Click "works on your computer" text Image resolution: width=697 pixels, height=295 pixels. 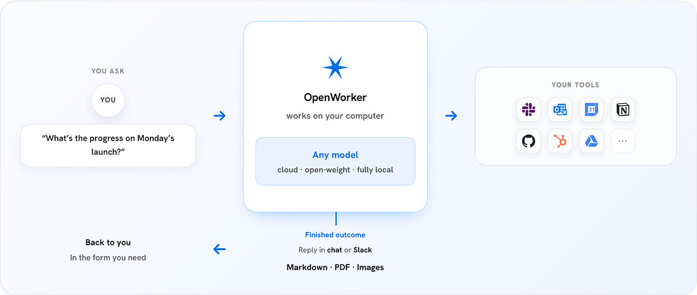click(x=335, y=116)
